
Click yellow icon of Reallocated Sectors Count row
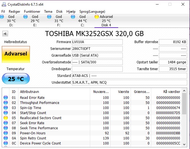point(6,118)
